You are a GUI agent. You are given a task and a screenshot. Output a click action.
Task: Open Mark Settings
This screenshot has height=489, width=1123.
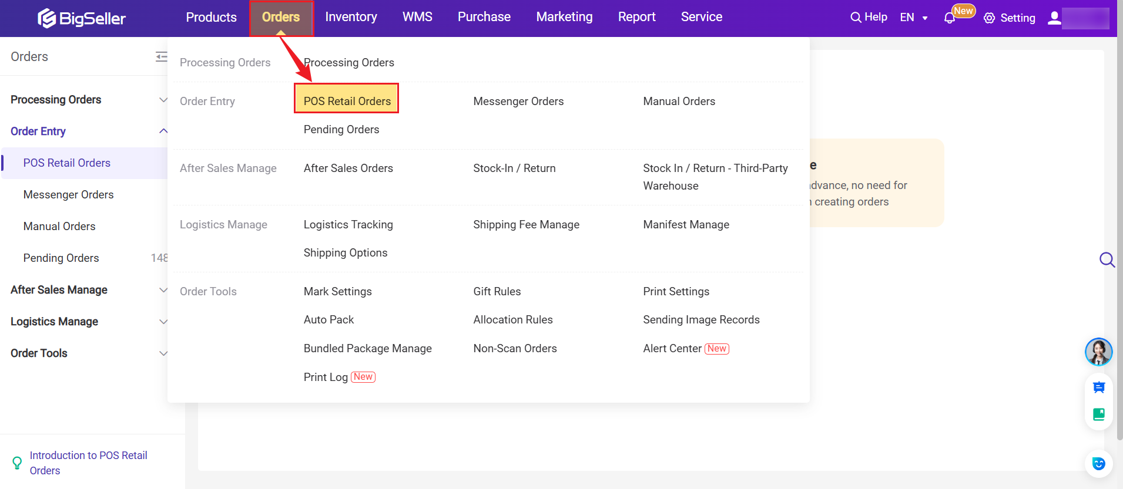click(338, 291)
